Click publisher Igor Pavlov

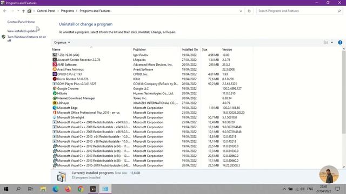(x=141, y=55)
